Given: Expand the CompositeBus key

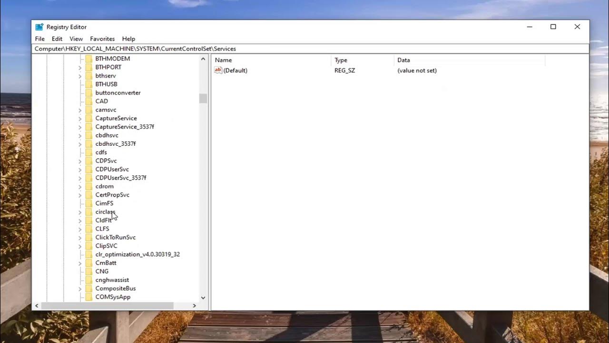Looking at the screenshot, I should point(80,289).
